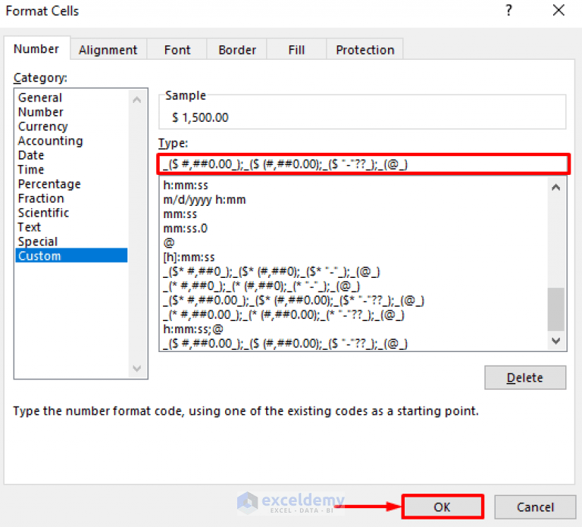Select Number category
The image size is (582, 527).
(x=71, y=112)
